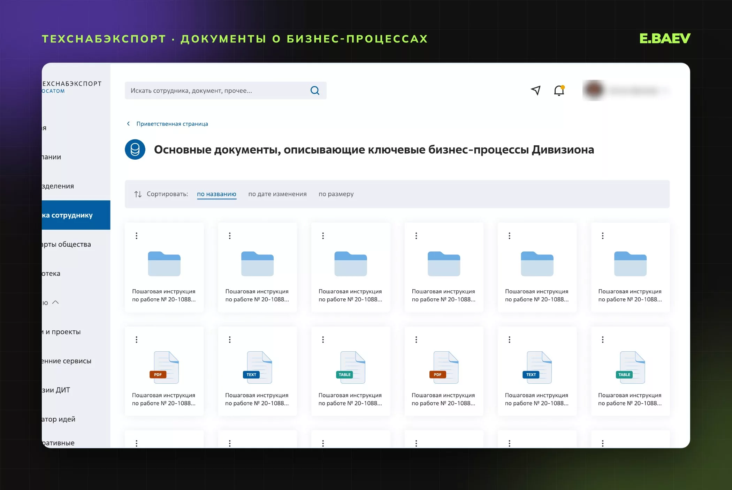
Task: Click the ТЕХСНАБЭКСПОРТ Росатом logo
Action: [x=72, y=87]
